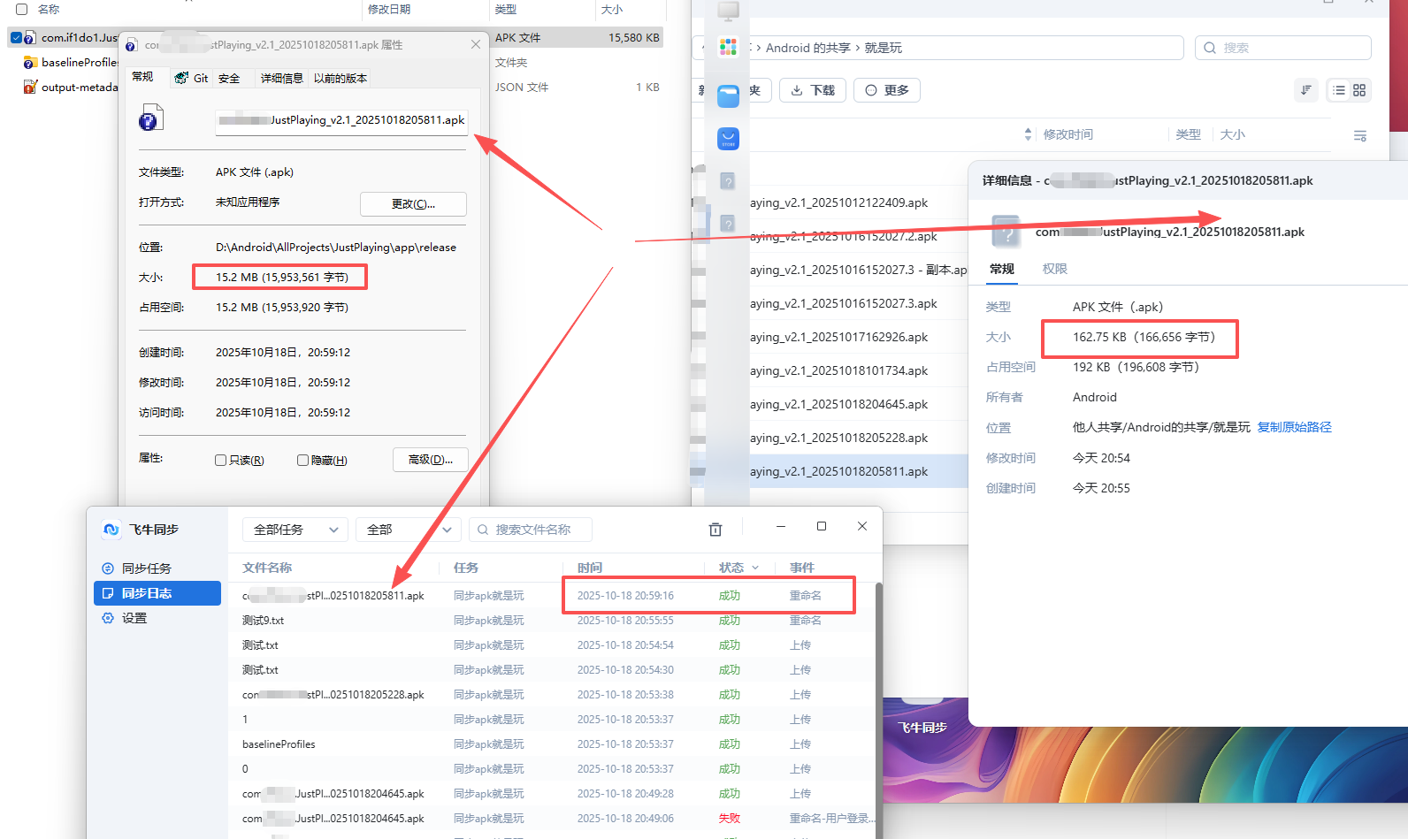Open the blue file manager dock icon
The image size is (1408, 839).
(x=728, y=96)
